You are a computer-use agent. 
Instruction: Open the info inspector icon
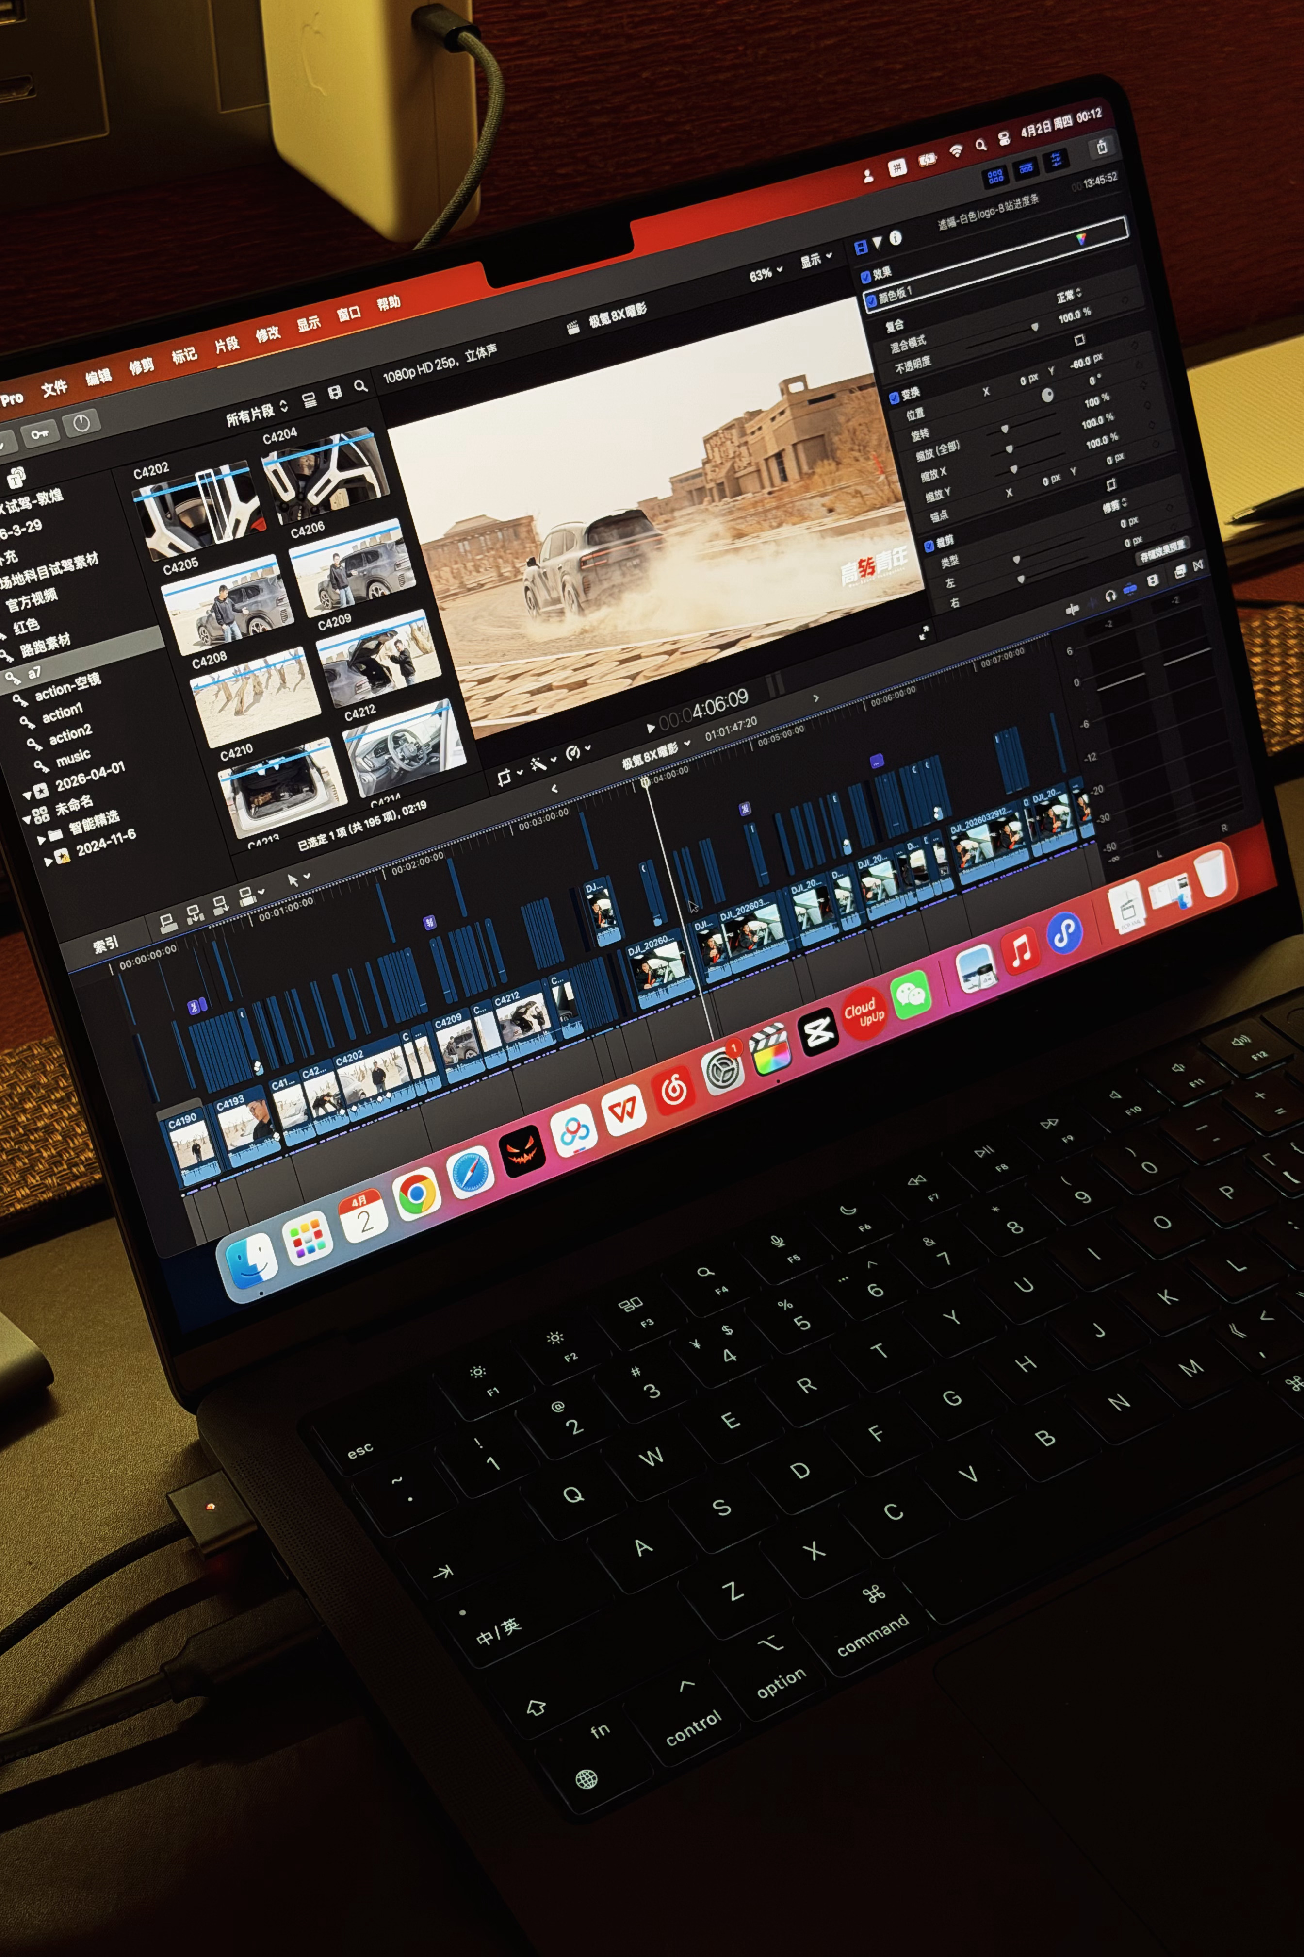(x=896, y=237)
